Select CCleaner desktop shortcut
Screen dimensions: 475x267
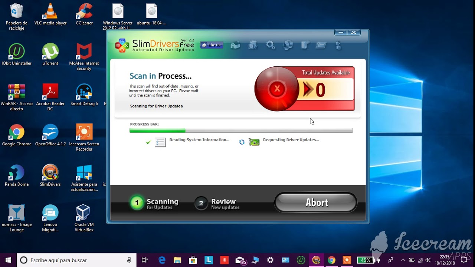[x=84, y=15]
